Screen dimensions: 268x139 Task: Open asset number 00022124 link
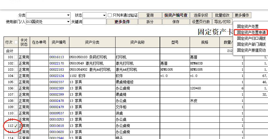pos(57,76)
